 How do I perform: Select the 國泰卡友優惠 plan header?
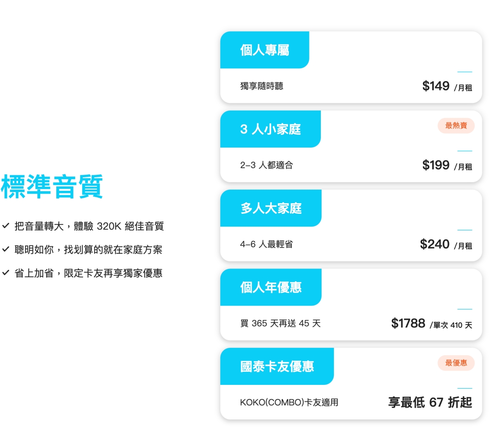277,366
